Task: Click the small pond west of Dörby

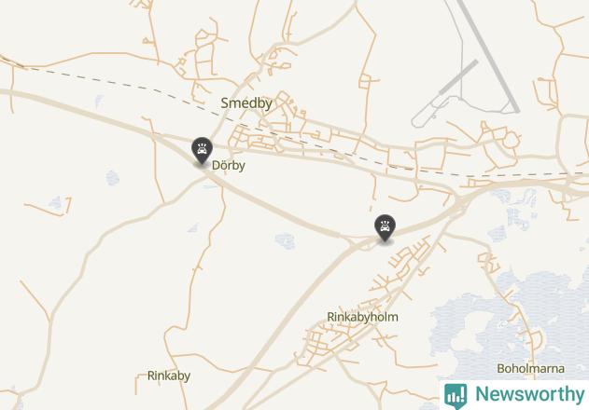Action: (x=112, y=178)
